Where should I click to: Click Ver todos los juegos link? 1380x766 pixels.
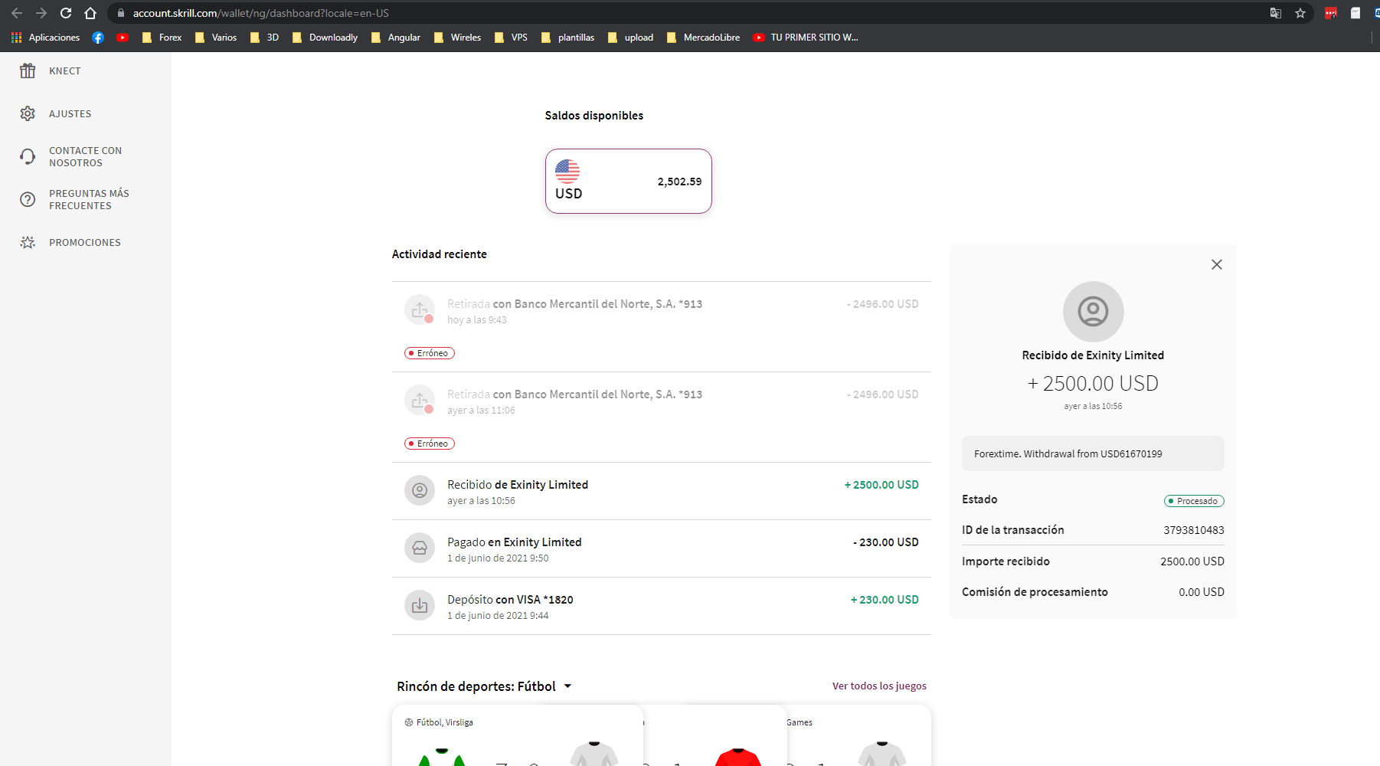pyautogui.click(x=879, y=686)
